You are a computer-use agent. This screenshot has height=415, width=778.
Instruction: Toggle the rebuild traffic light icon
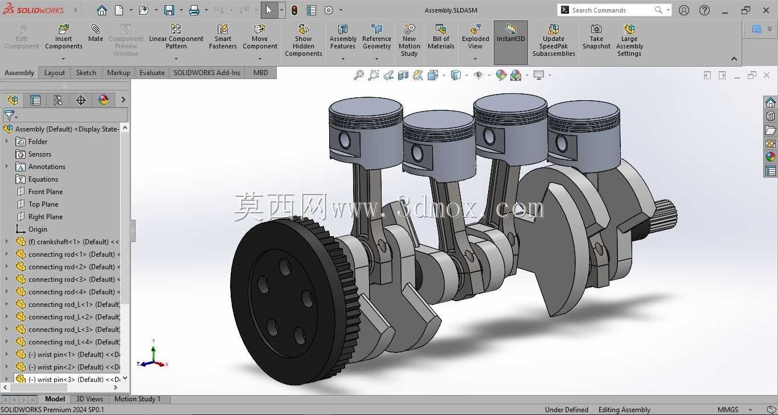click(294, 10)
